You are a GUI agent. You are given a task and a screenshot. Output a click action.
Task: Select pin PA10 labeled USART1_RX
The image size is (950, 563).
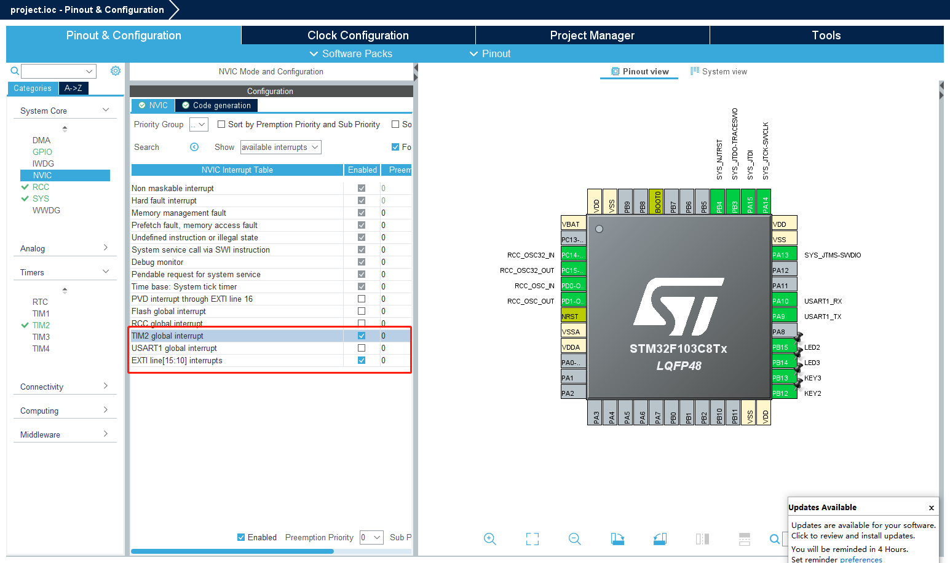click(785, 301)
